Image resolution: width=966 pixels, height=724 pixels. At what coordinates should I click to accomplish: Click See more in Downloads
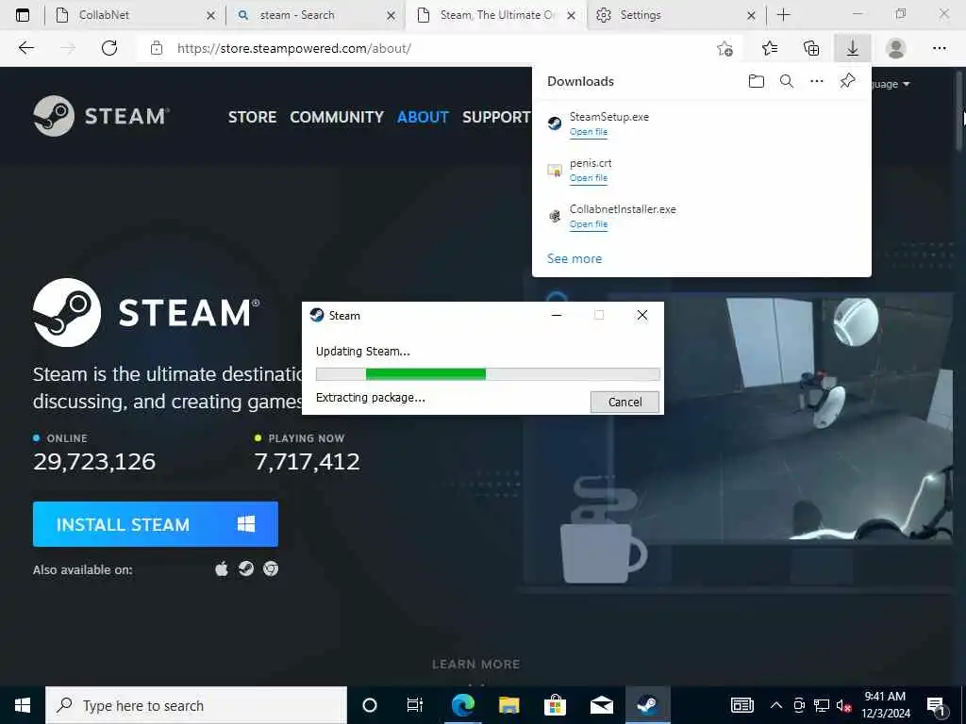click(x=575, y=258)
